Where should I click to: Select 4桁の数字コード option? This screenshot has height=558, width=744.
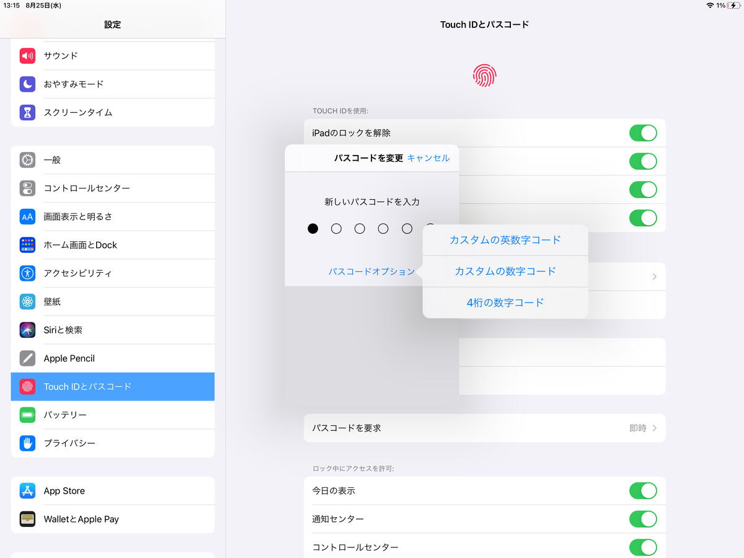click(505, 303)
